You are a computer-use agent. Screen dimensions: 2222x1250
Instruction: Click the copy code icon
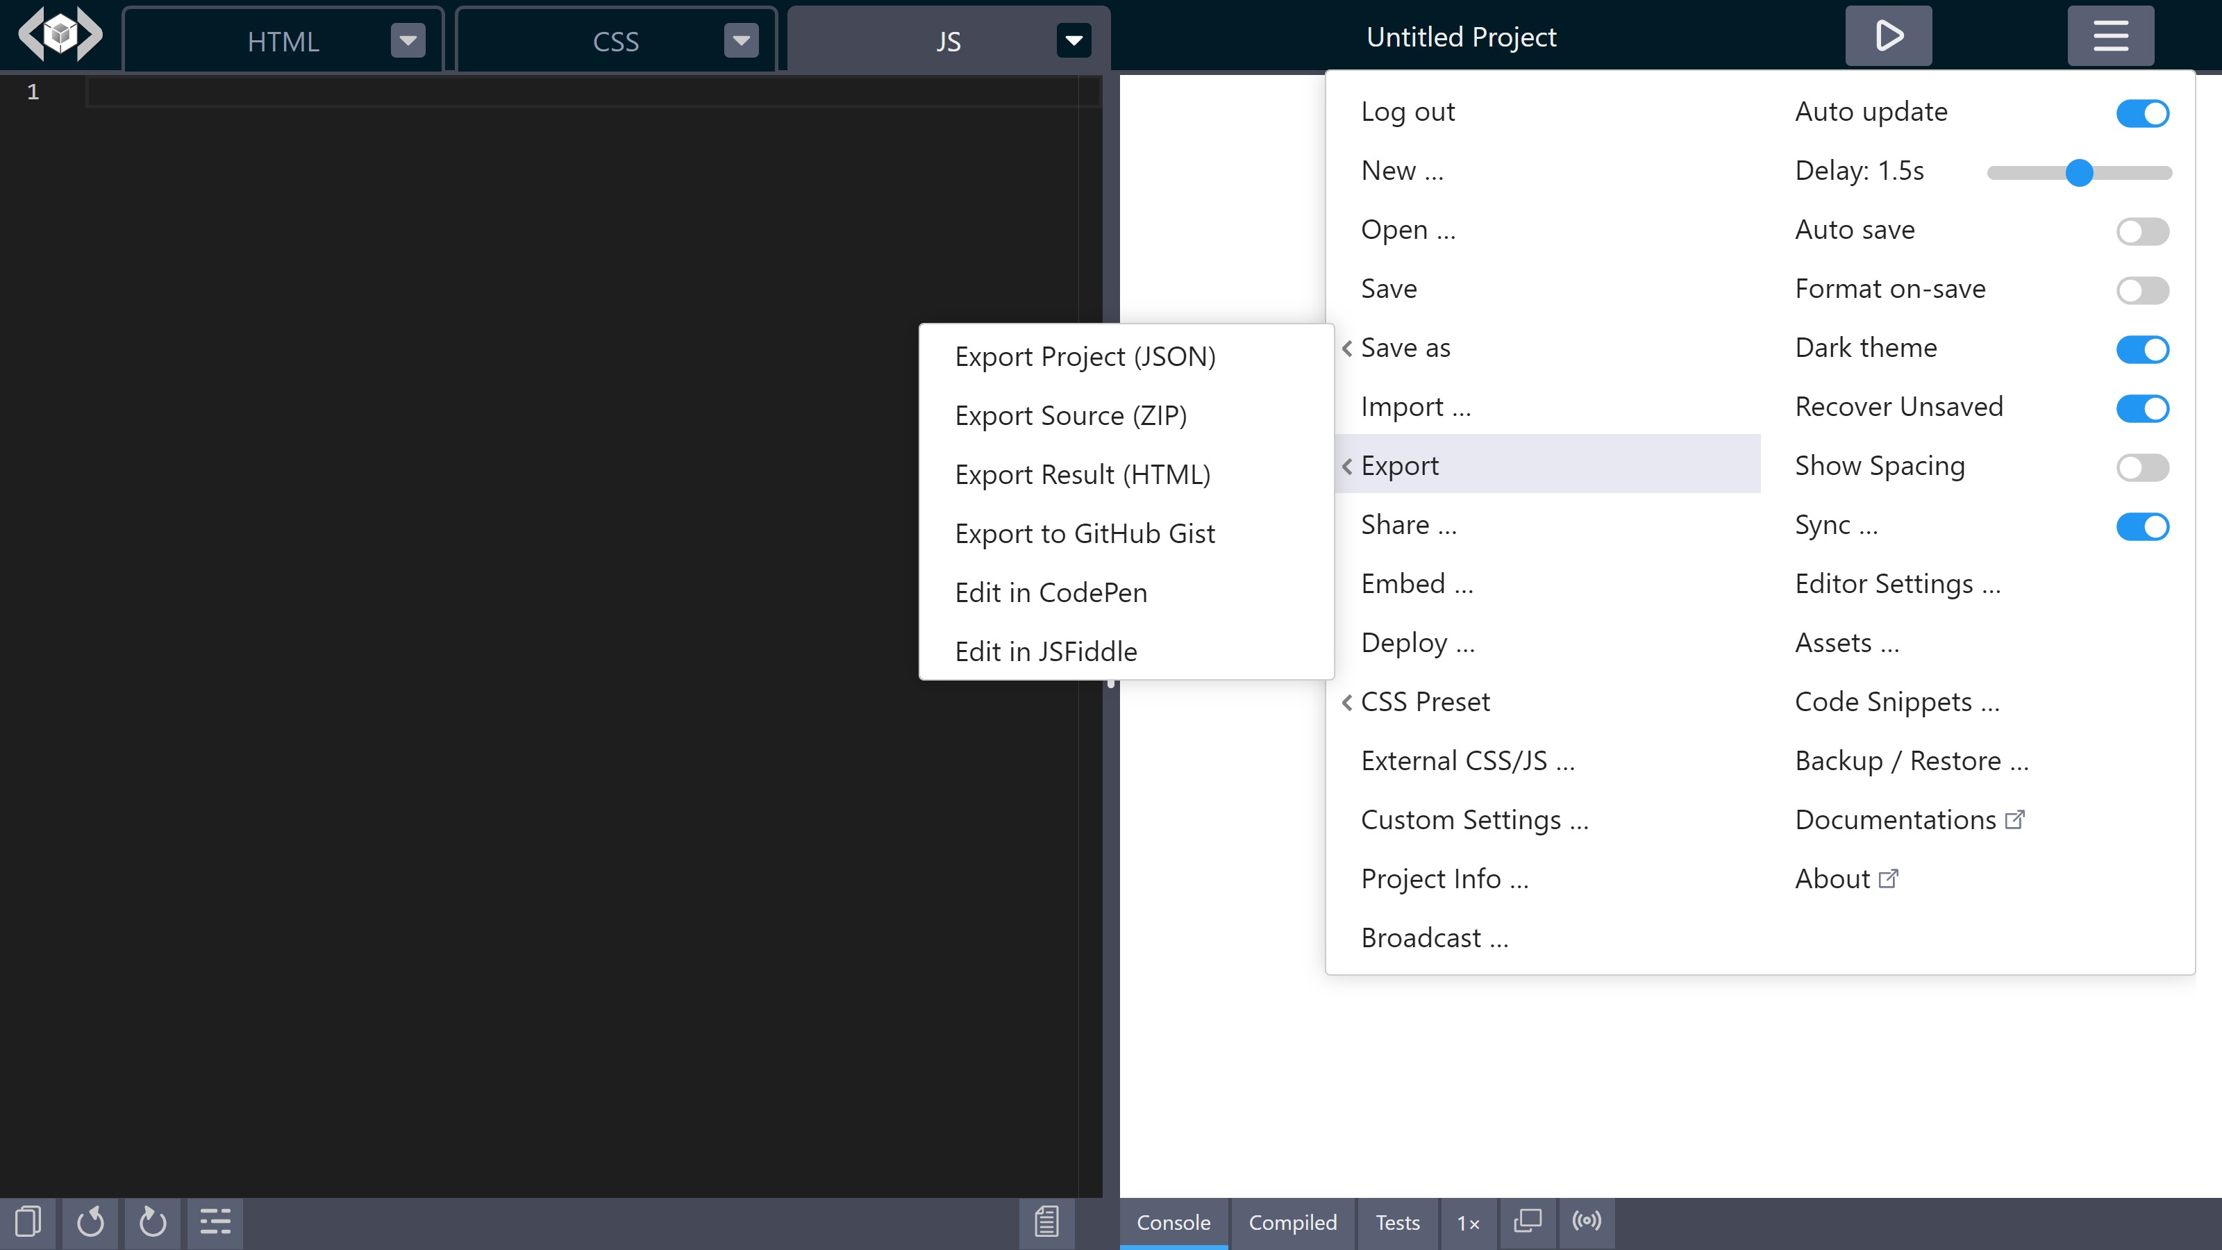28,1222
